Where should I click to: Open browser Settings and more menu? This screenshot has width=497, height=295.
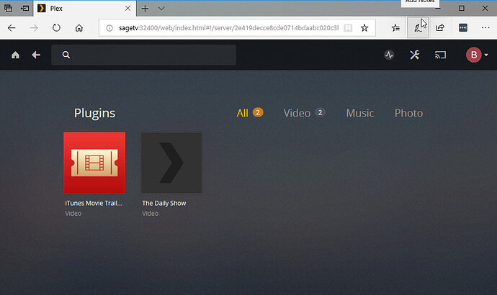[x=485, y=28]
